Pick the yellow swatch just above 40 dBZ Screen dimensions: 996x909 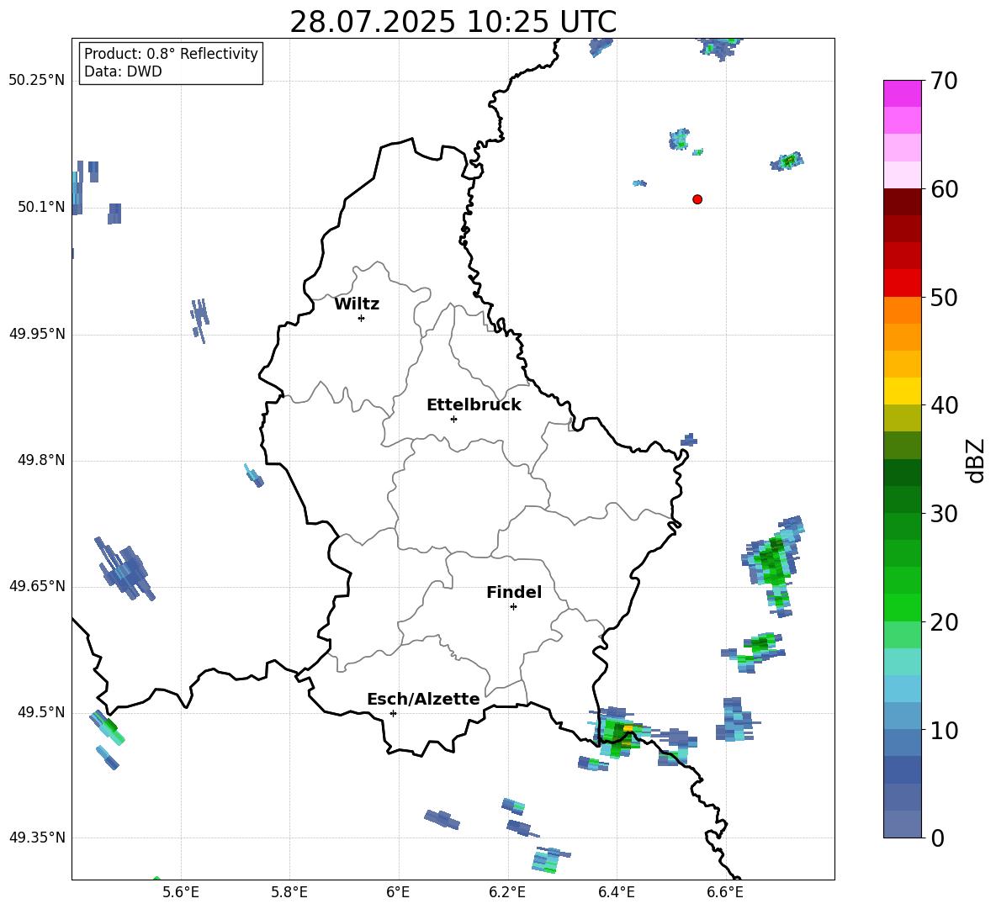click(903, 391)
